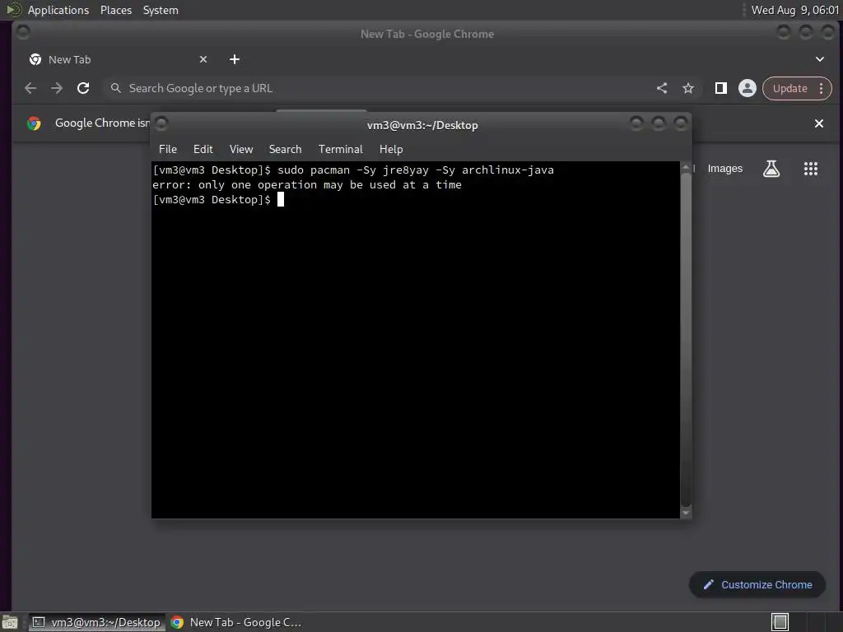
Task: Open the Search Labs flask icon
Action: pyautogui.click(x=771, y=169)
